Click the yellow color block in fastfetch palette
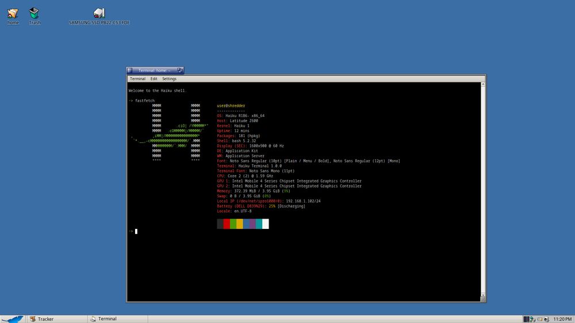Screen dimensions: 575x323 (x=239, y=224)
